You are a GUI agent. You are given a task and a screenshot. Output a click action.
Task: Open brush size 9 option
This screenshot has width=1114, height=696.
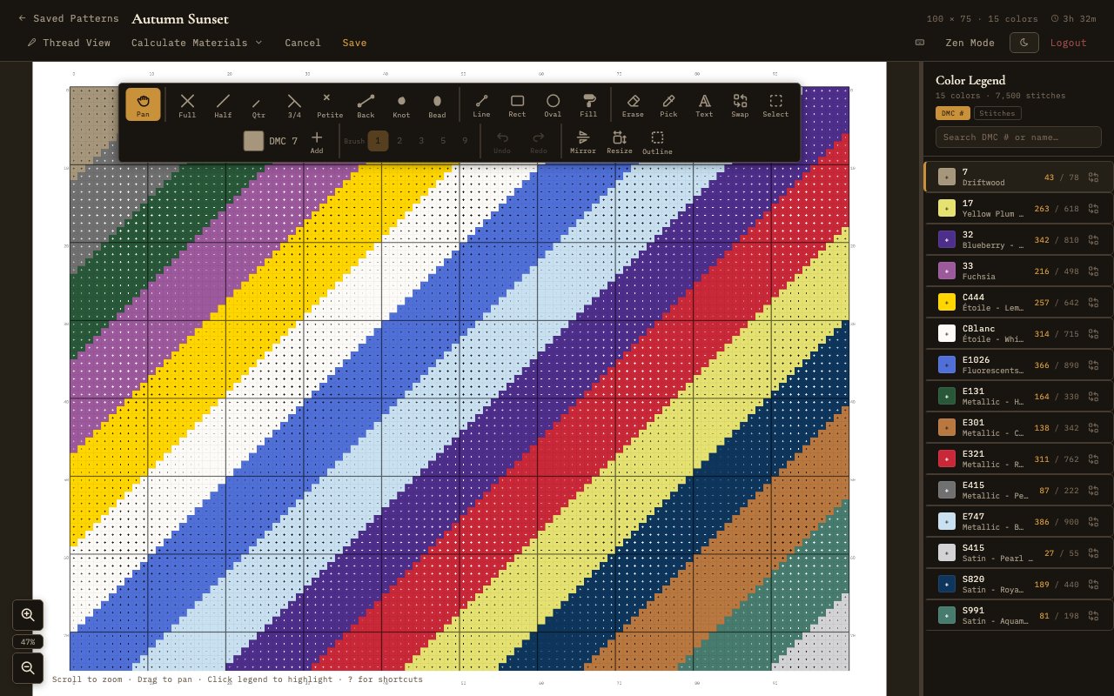[x=464, y=140]
